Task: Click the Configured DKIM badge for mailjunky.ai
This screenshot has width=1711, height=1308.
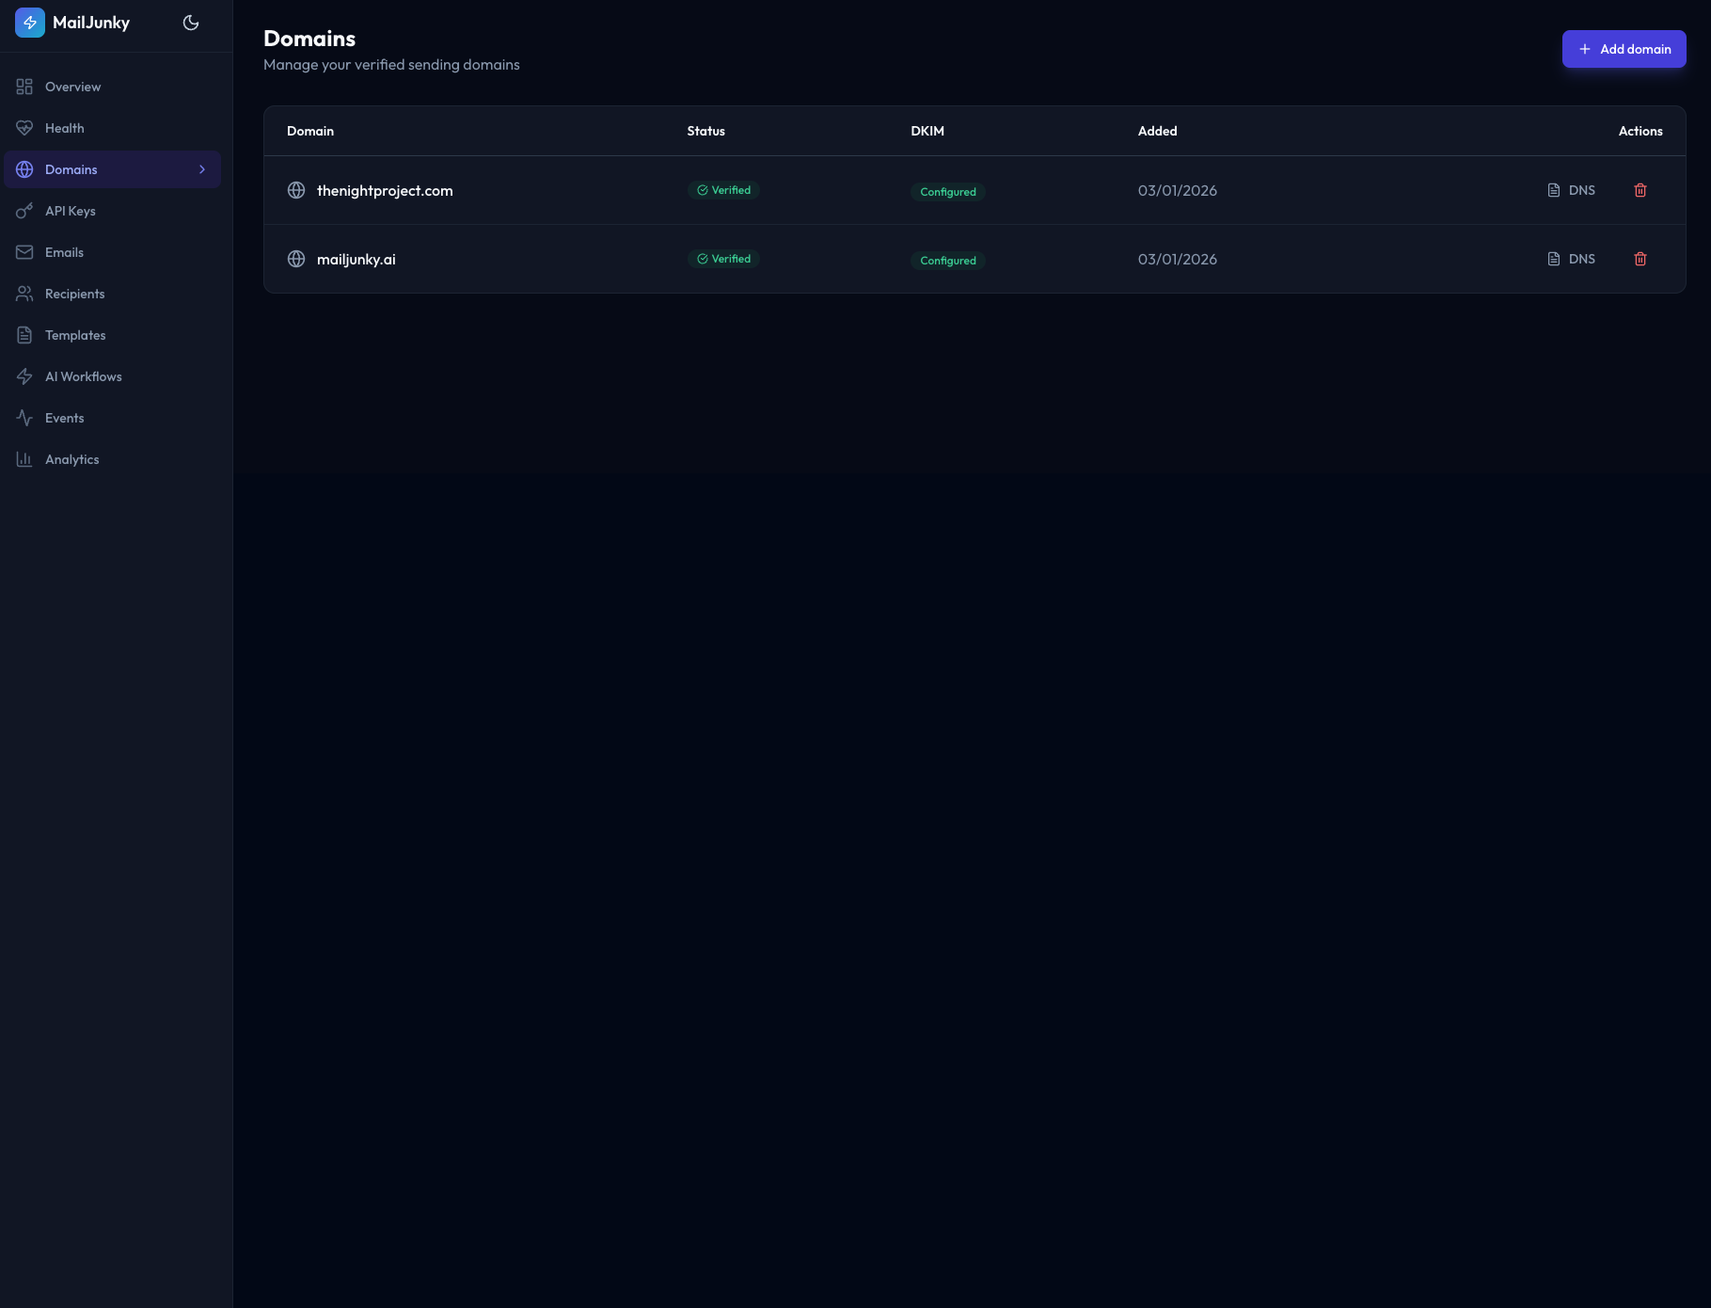Action: [947, 260]
